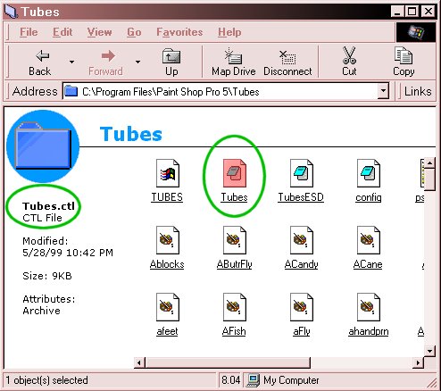Go up one folder level with Up
This screenshot has height=391, width=441.
click(171, 62)
